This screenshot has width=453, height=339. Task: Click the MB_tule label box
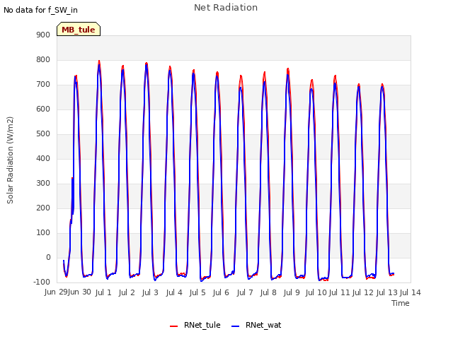[79, 29]
